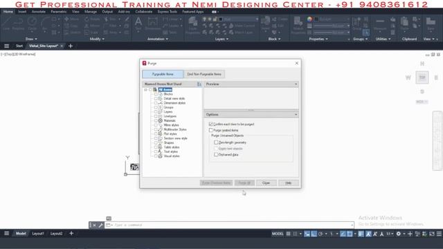Click the Paste clipboard icon
Viewport: 443px width, 249px height.
pyautogui.click(x=404, y=24)
